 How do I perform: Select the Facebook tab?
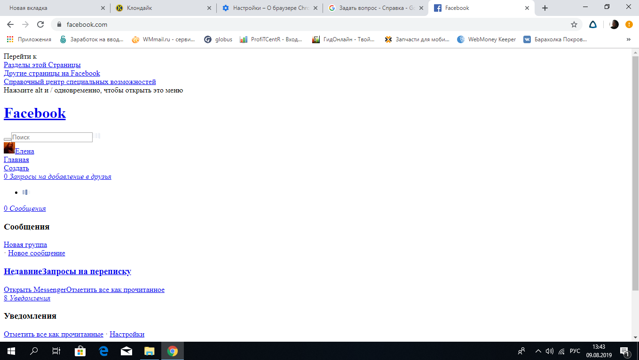(482, 8)
